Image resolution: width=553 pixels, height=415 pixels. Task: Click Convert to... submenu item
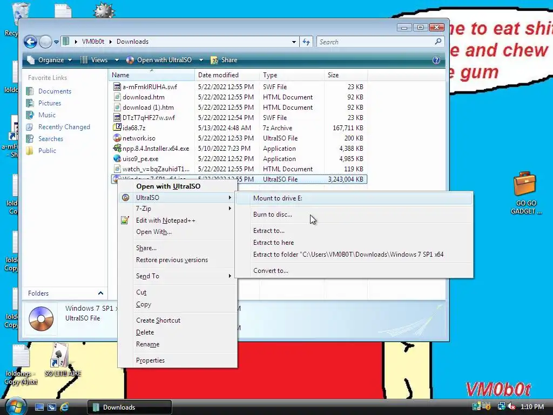coord(354,271)
